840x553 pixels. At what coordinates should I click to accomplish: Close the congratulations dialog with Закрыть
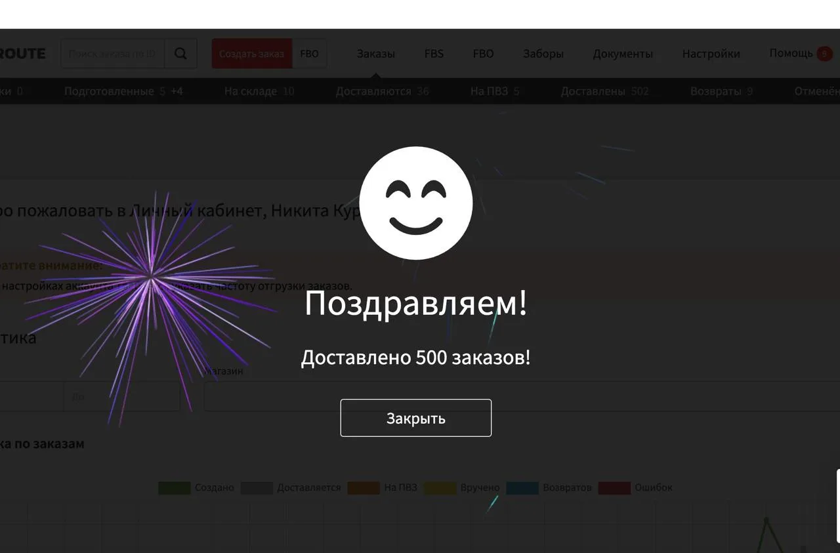415,418
